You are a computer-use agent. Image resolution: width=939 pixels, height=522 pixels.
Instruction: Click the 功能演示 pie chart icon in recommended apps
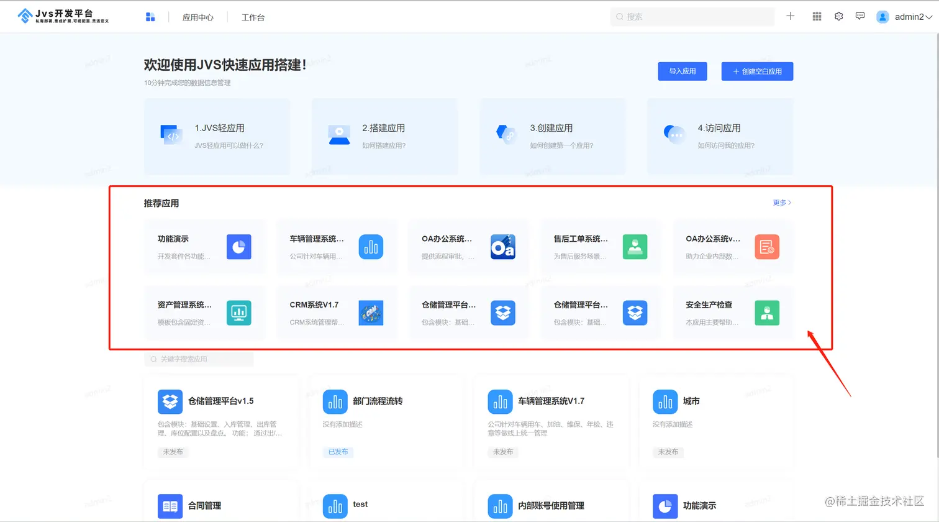239,247
